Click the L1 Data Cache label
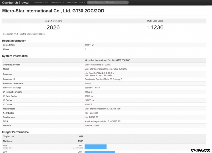Screen dimensions: 212x153 tap(10, 96)
